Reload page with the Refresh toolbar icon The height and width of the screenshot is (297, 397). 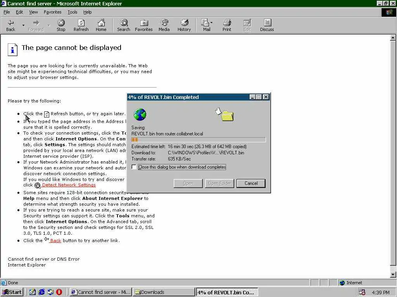(81, 25)
